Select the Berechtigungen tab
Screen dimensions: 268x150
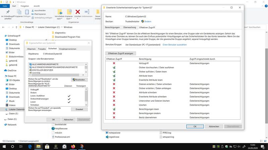(112, 27)
